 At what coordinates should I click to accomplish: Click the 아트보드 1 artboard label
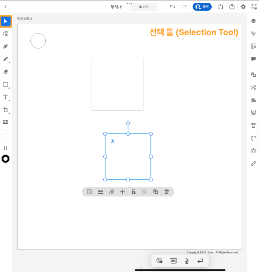click(x=24, y=19)
